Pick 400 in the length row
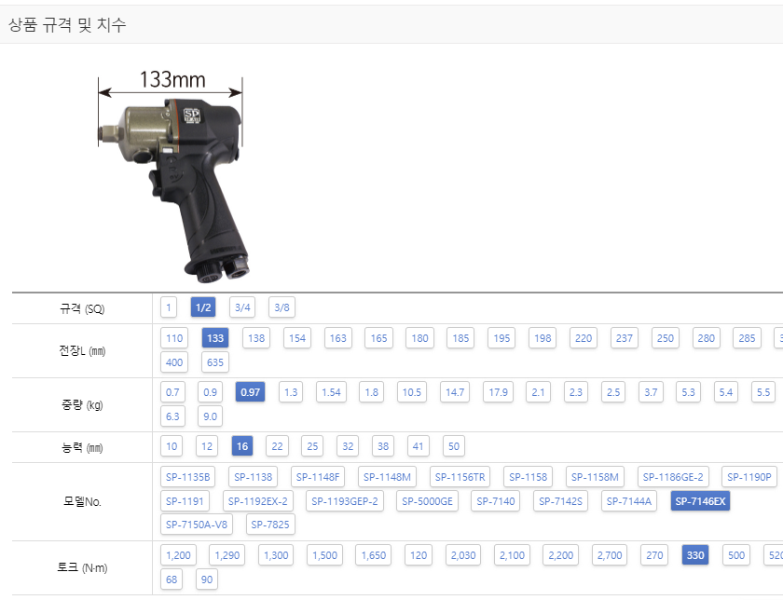This screenshot has height=600, width=783. [174, 362]
